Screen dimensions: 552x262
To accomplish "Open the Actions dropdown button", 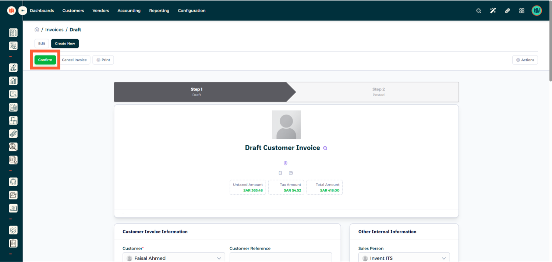I will coord(525,60).
